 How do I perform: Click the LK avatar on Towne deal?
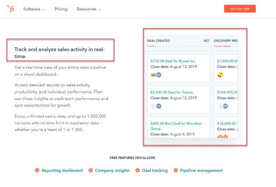pyautogui.click(x=159, y=106)
